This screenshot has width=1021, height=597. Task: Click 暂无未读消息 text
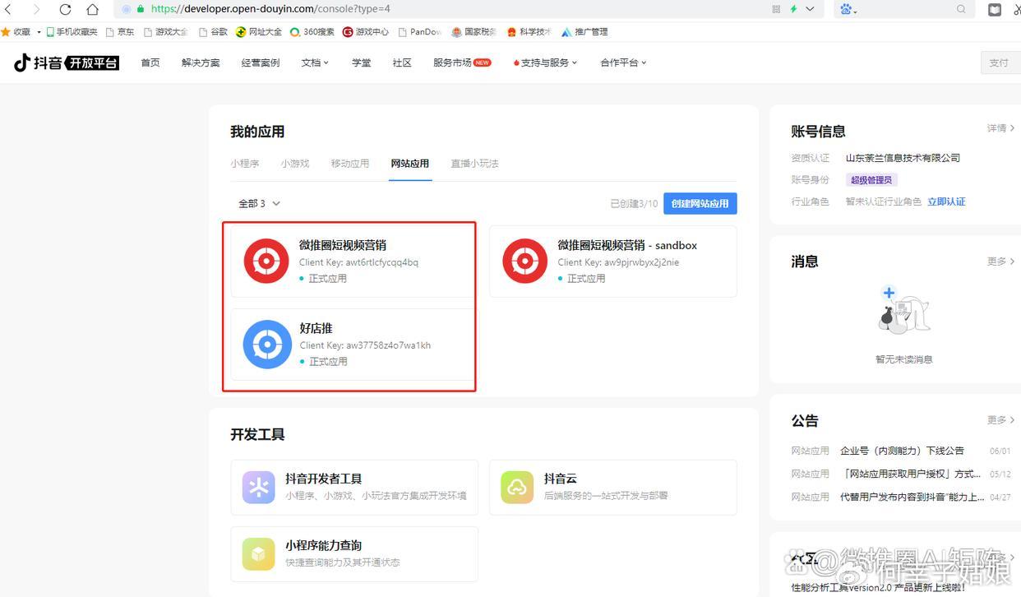(903, 359)
